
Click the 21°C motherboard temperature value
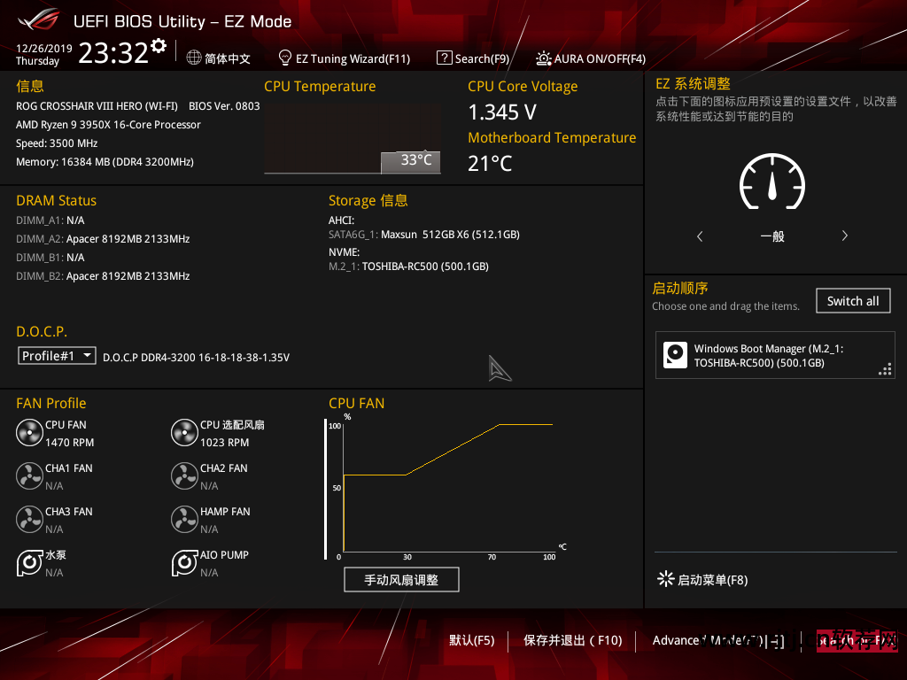click(489, 164)
